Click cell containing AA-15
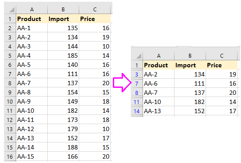 tap(31, 156)
